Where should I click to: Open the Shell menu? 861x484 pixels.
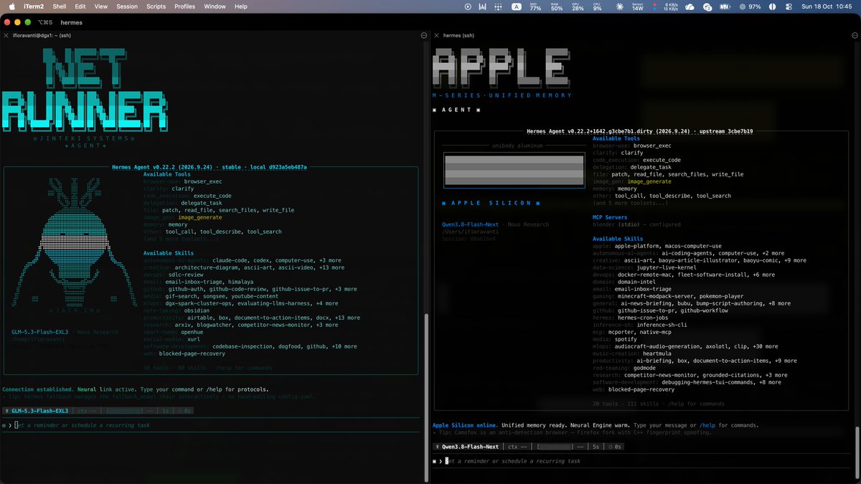point(60,6)
